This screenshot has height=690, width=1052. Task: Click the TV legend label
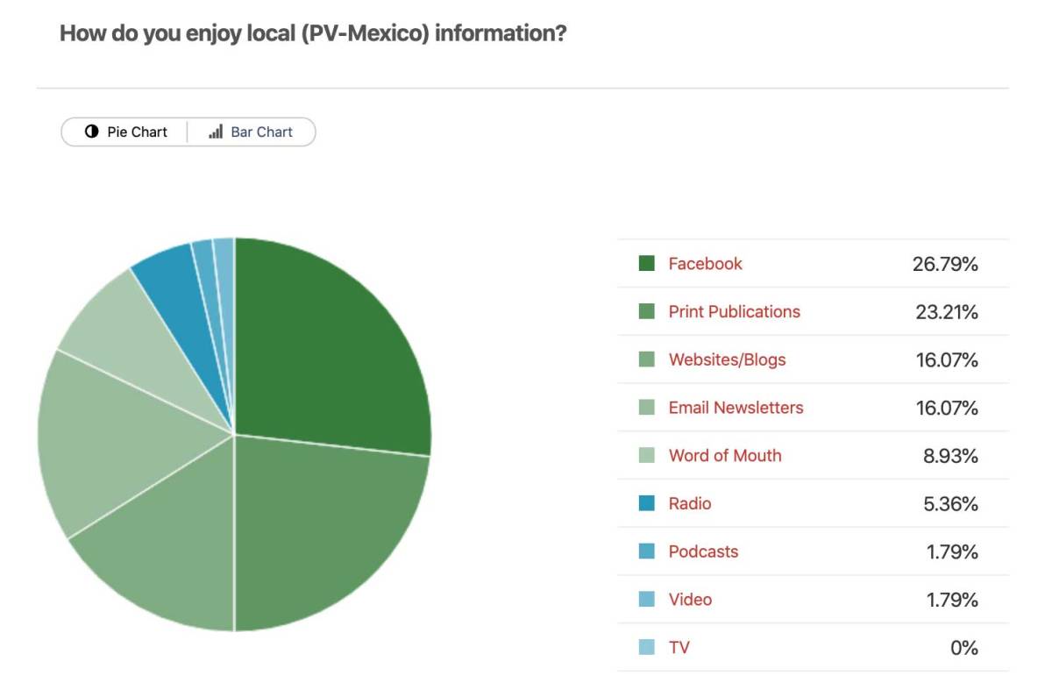[679, 648]
